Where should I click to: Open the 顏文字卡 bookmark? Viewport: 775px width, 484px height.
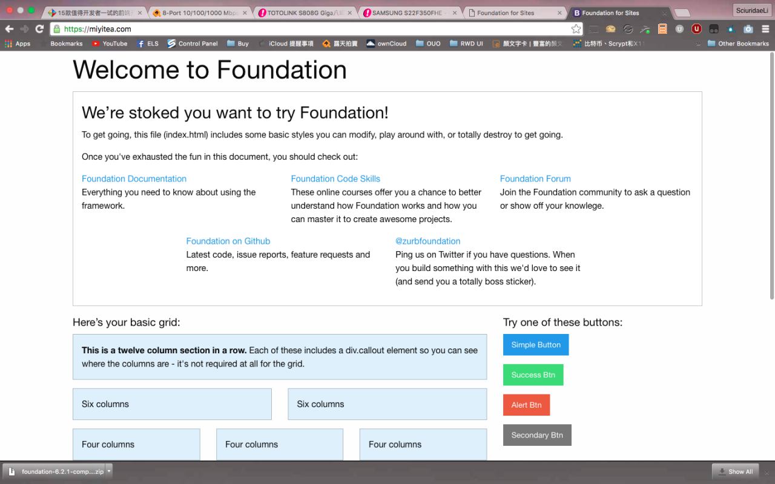point(527,44)
